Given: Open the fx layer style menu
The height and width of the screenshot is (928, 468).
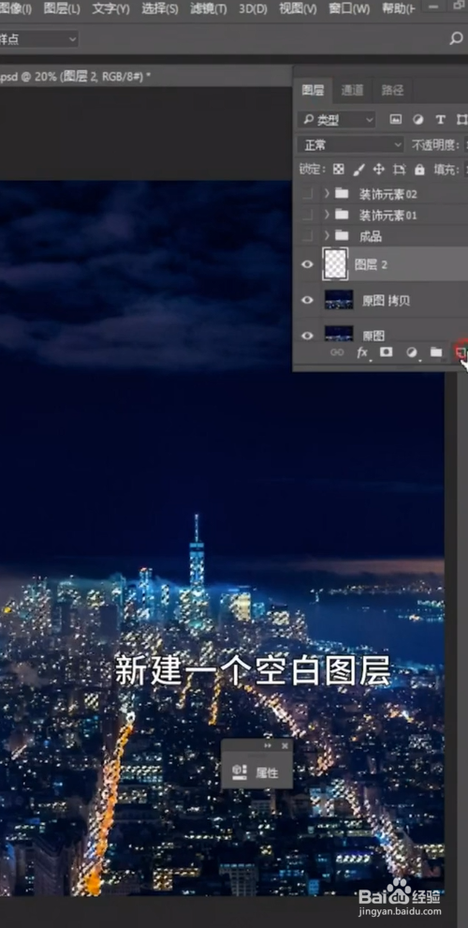Looking at the screenshot, I should (x=362, y=352).
